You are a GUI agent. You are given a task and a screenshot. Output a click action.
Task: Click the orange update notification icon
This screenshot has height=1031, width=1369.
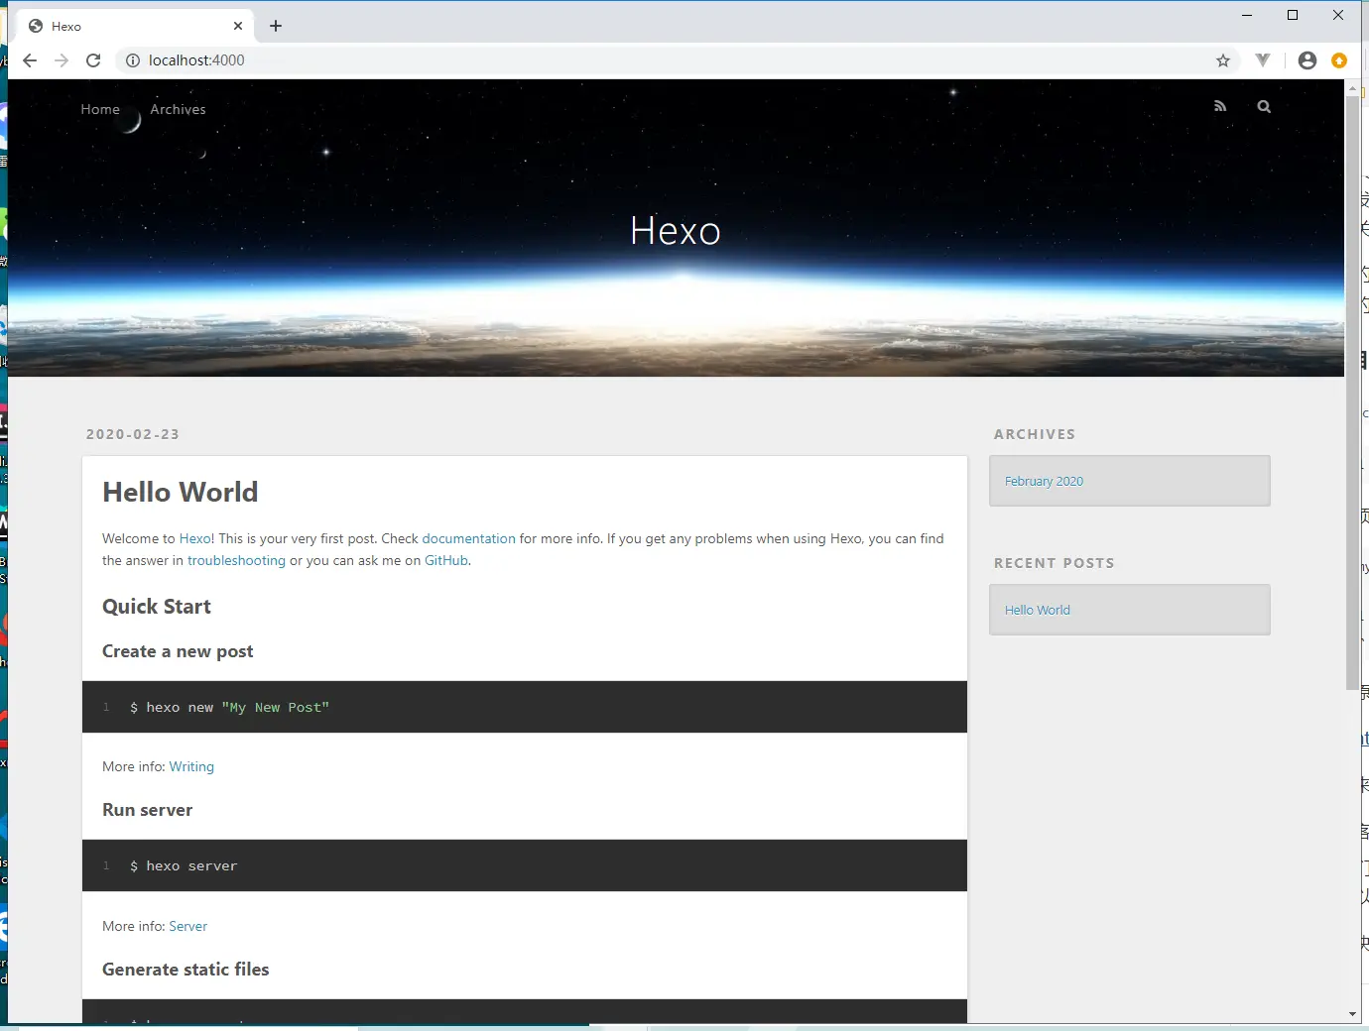pyautogui.click(x=1339, y=60)
